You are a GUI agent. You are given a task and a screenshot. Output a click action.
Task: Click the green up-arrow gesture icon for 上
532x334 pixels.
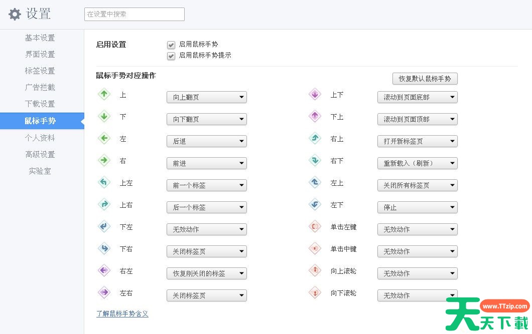coord(104,94)
